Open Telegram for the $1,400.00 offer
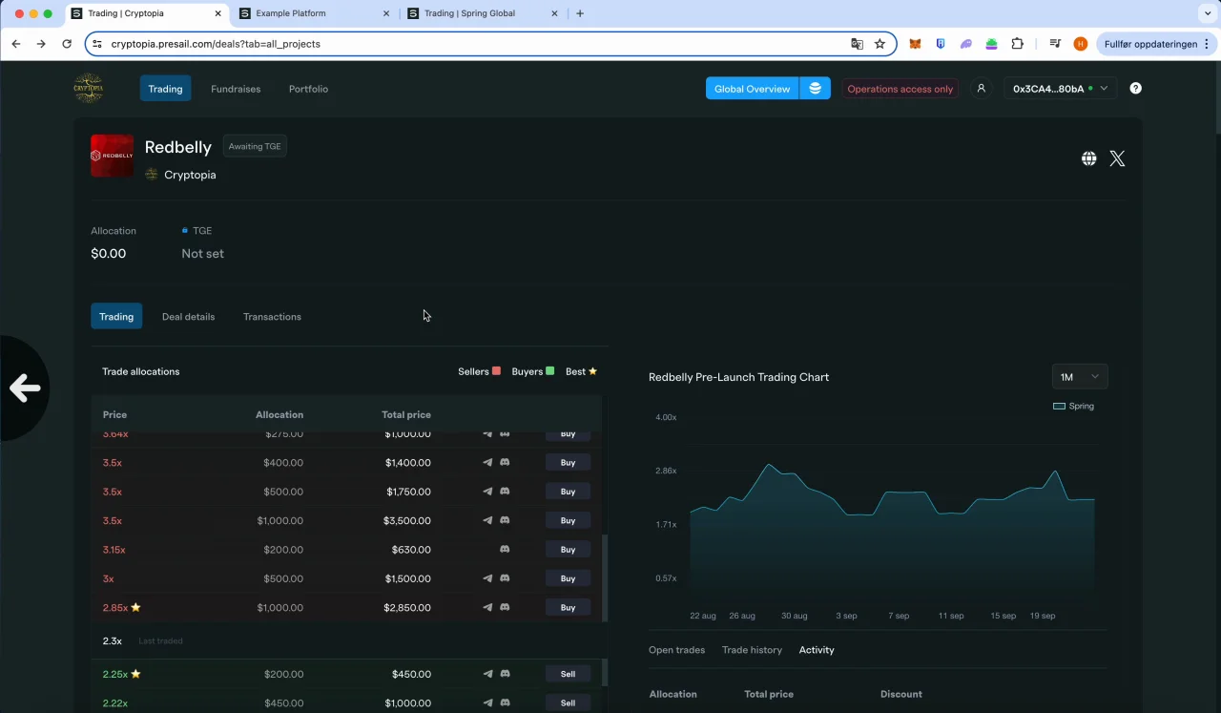Screen dimensions: 1221x713 coord(487,462)
